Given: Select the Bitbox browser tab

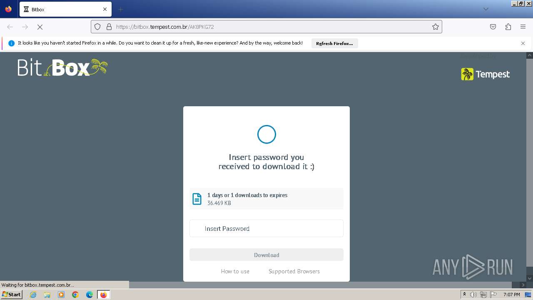Looking at the screenshot, I should (65, 9).
